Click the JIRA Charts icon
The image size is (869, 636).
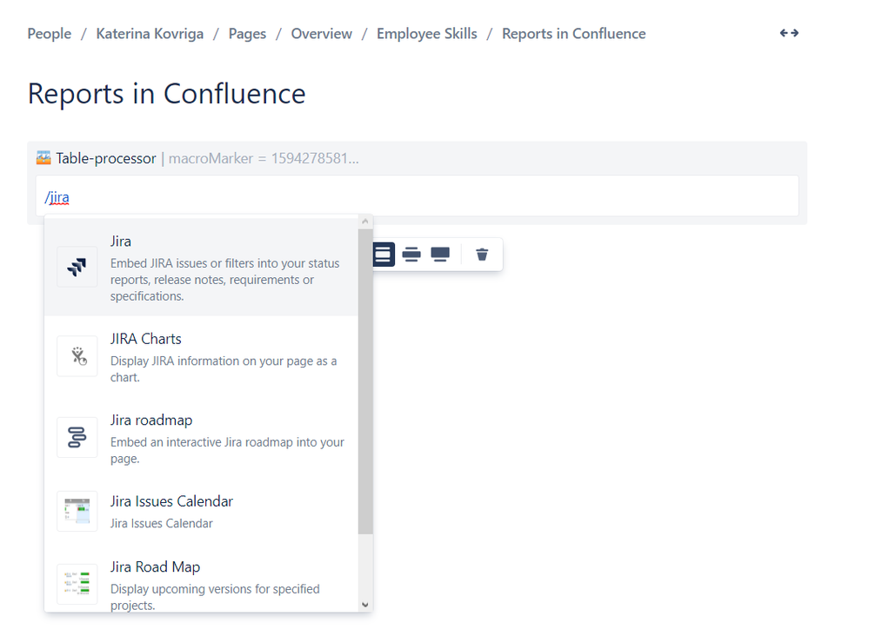tap(77, 356)
